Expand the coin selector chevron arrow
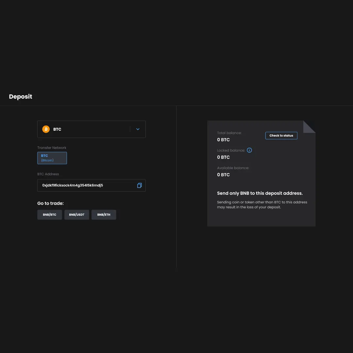Image resolution: width=353 pixels, height=353 pixels. click(x=138, y=129)
